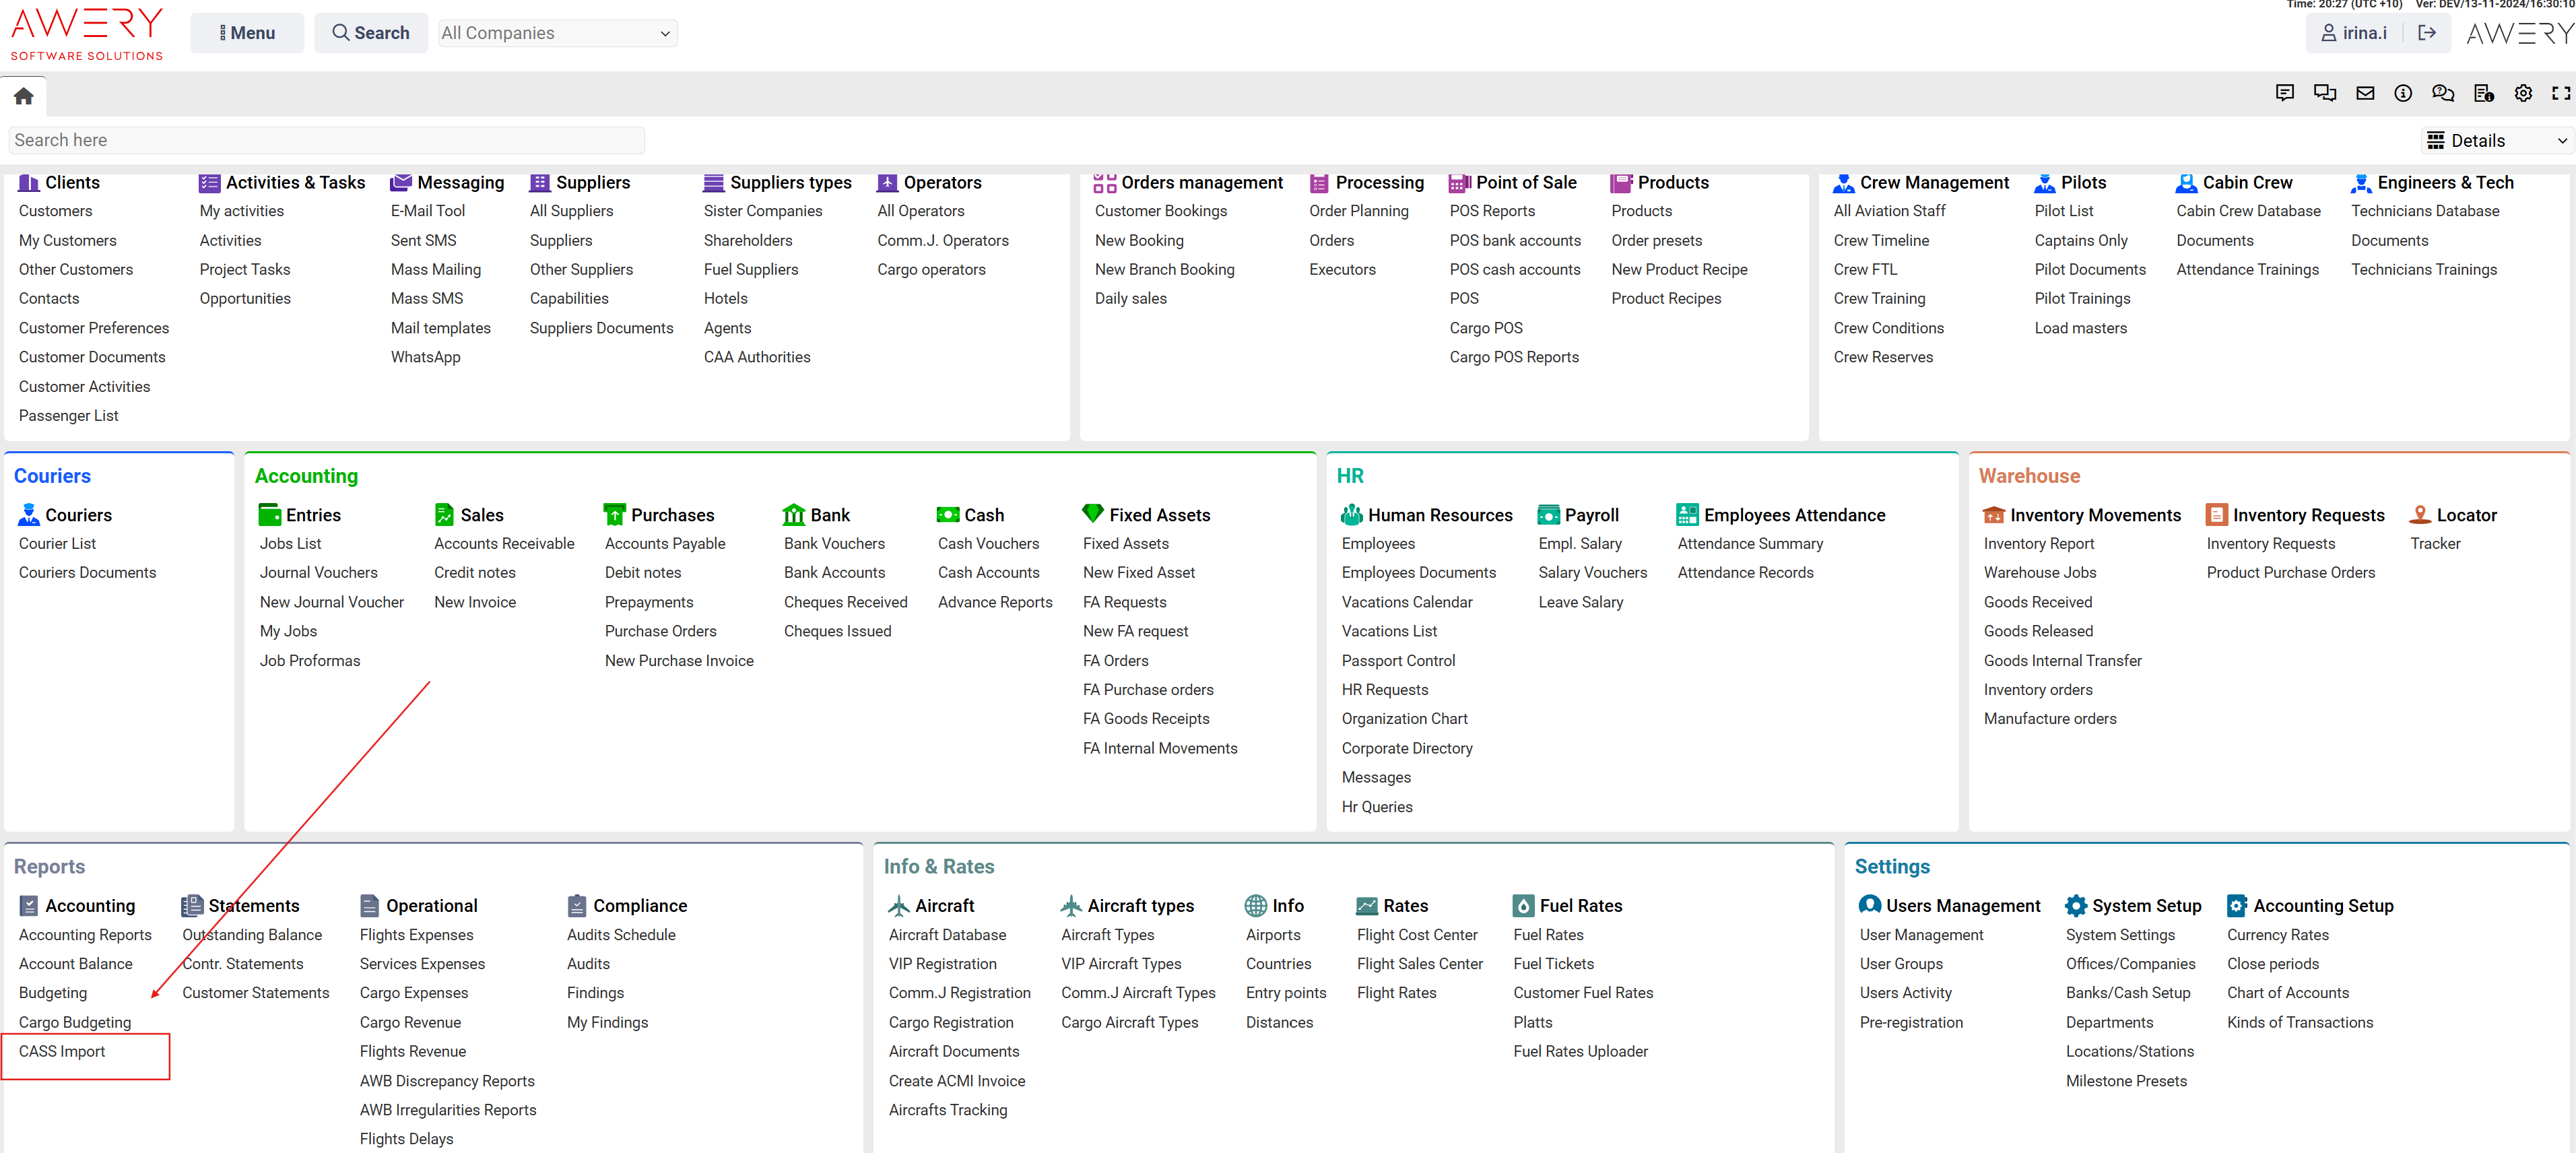The height and width of the screenshot is (1153, 2576).
Task: Expand the All Companies dropdown
Action: tap(557, 33)
